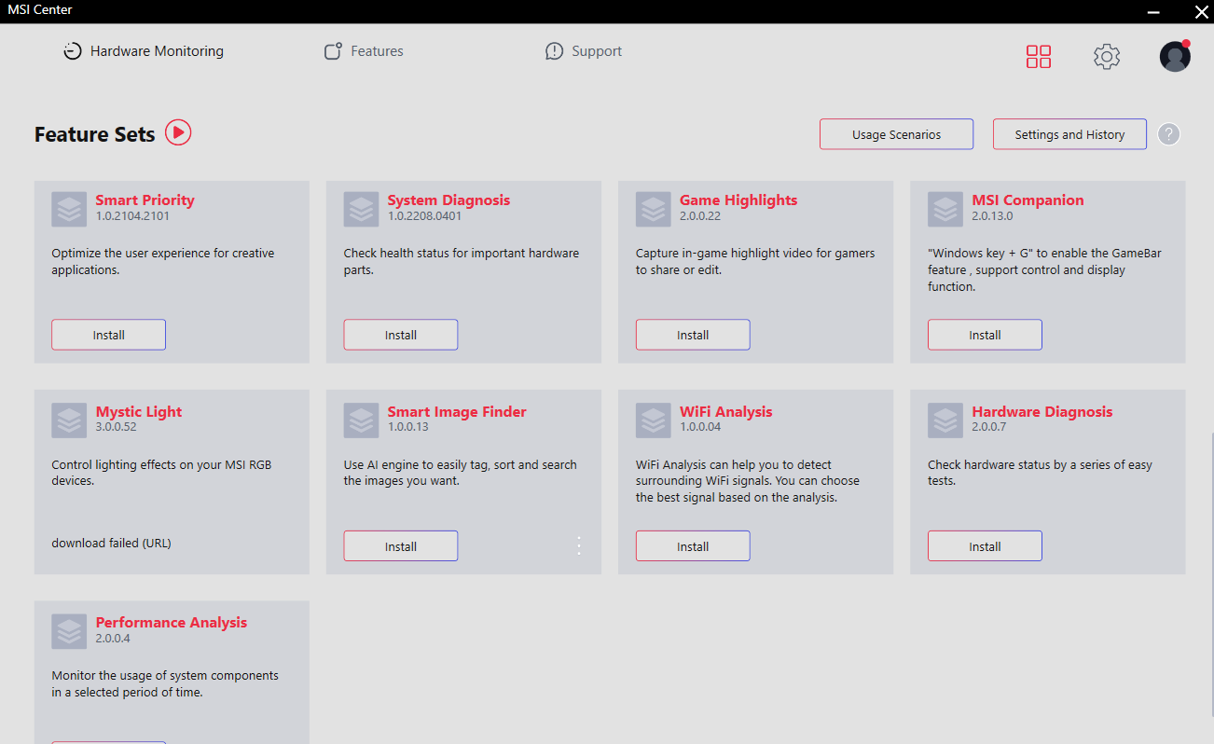Install the Hardware Diagnosis feature
Screen dimensions: 1214x744
point(985,546)
